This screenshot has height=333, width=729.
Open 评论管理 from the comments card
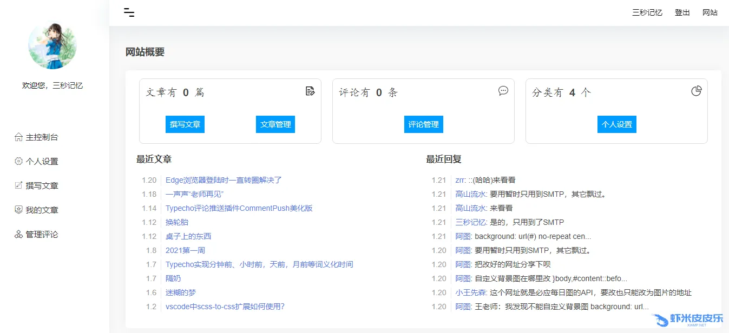tap(423, 124)
